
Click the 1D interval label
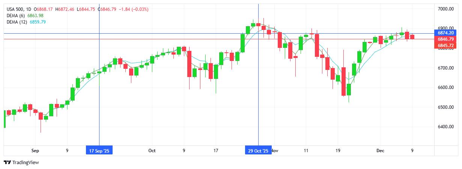29,9
